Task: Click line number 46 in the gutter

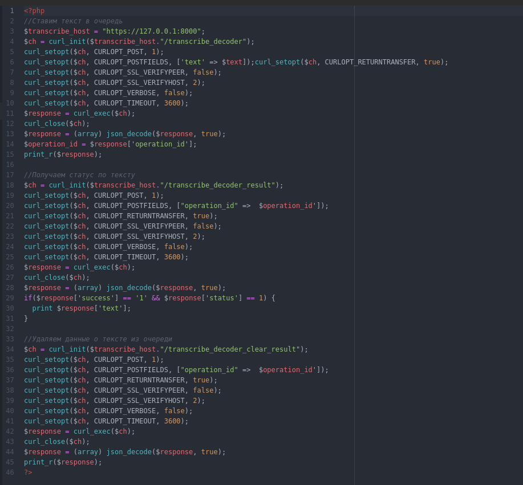Action: point(10,472)
